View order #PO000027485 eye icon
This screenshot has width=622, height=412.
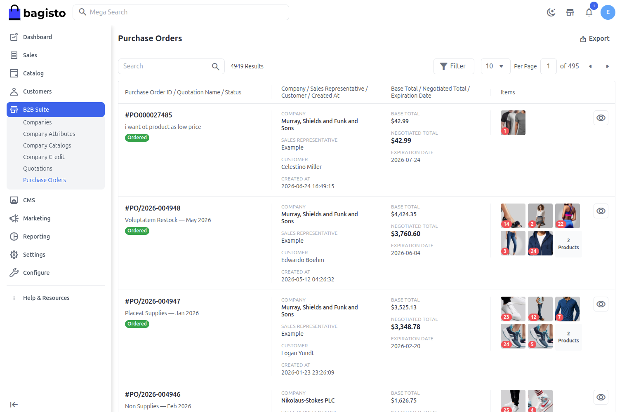tap(601, 118)
